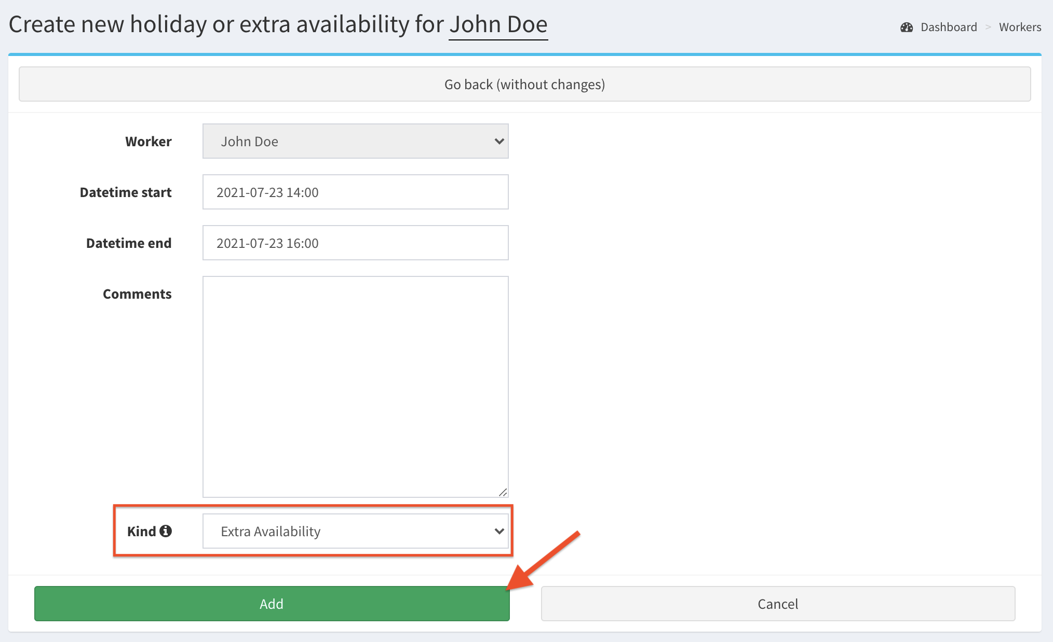
Task: Click the Datetime end label
Action: click(x=128, y=243)
